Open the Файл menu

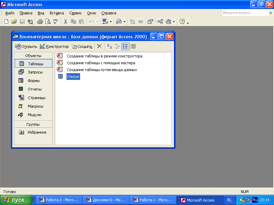(x=10, y=13)
